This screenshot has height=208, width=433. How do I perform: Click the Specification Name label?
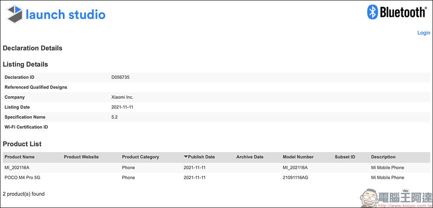coord(25,117)
